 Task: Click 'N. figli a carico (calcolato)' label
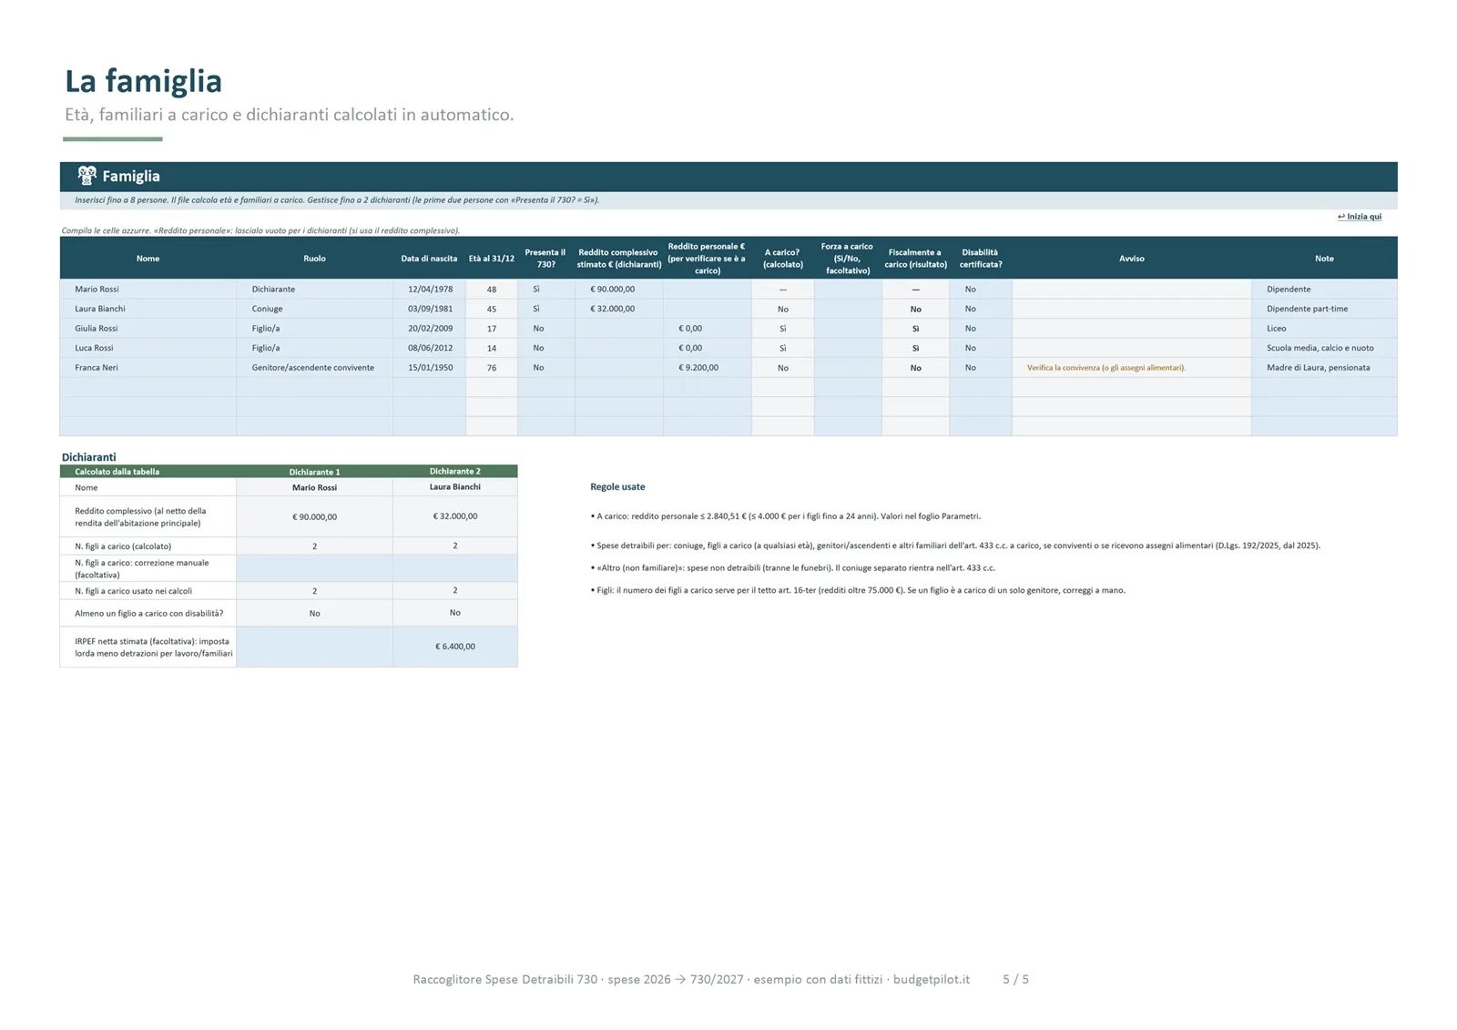(x=123, y=546)
